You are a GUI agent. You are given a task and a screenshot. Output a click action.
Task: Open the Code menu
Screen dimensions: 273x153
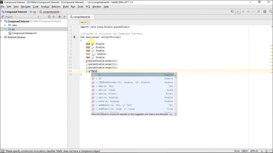[36, 7]
